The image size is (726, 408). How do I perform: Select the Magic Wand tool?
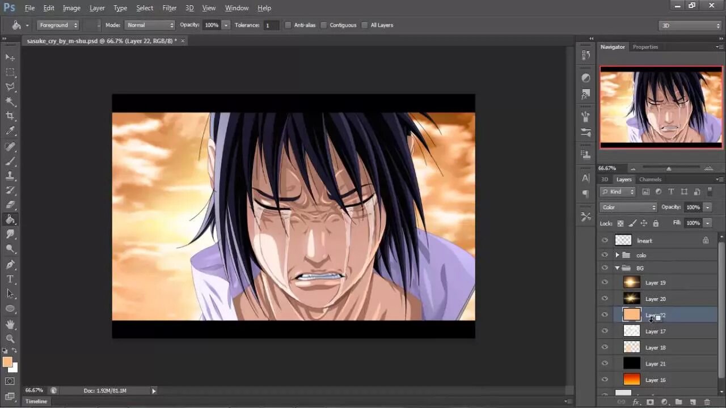tap(10, 101)
